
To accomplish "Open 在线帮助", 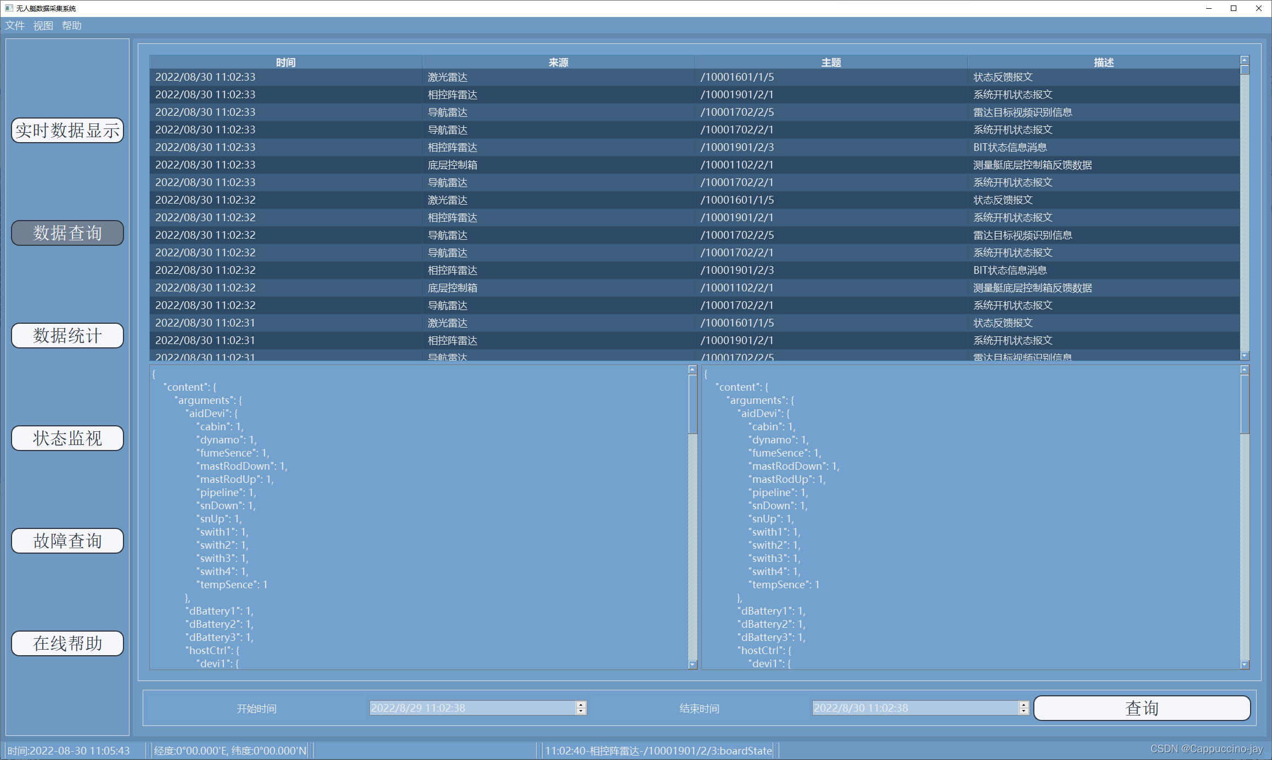I will (67, 644).
